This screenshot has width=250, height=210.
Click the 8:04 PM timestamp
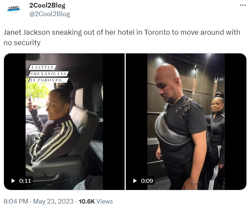(x=16, y=201)
